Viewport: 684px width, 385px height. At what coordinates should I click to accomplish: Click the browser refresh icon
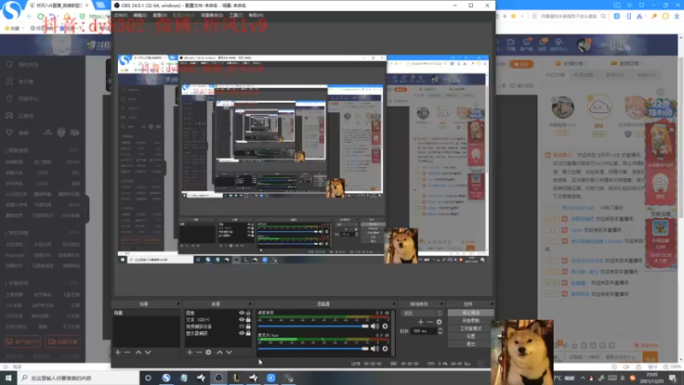(40, 16)
